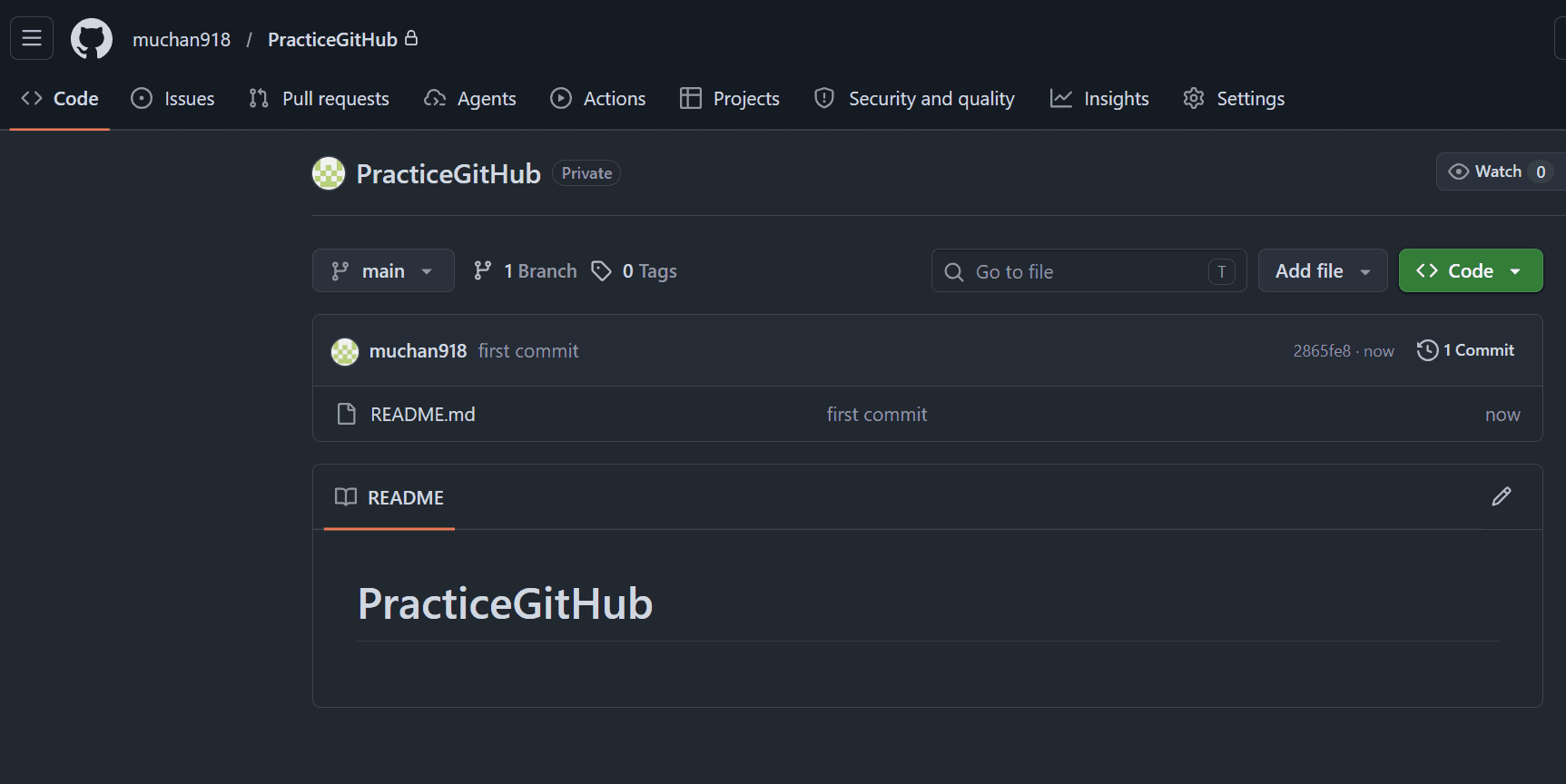Click the T keyboard shortcut hint in search

1222,271
